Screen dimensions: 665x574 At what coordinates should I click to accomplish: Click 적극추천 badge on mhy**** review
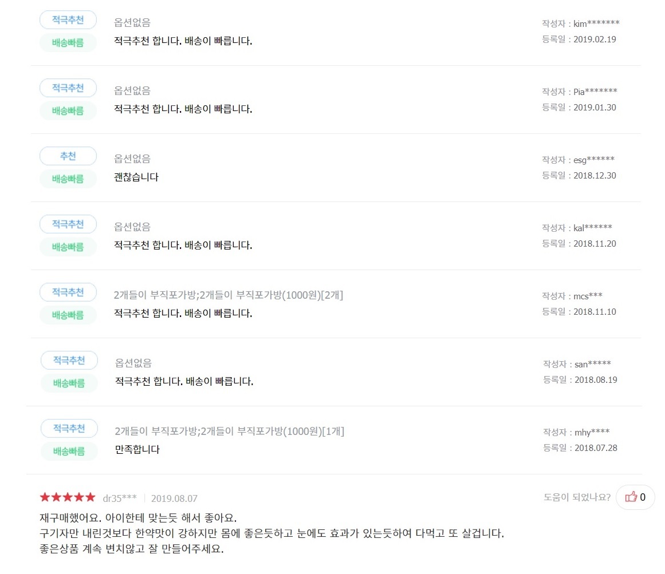click(69, 429)
